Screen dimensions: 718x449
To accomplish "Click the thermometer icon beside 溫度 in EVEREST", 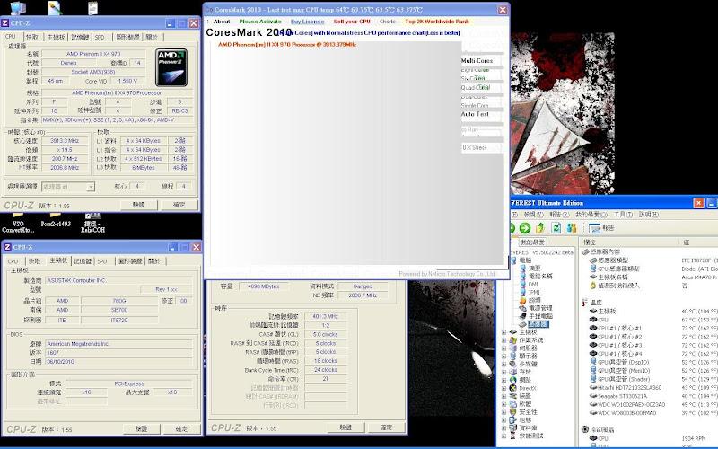I will [585, 303].
